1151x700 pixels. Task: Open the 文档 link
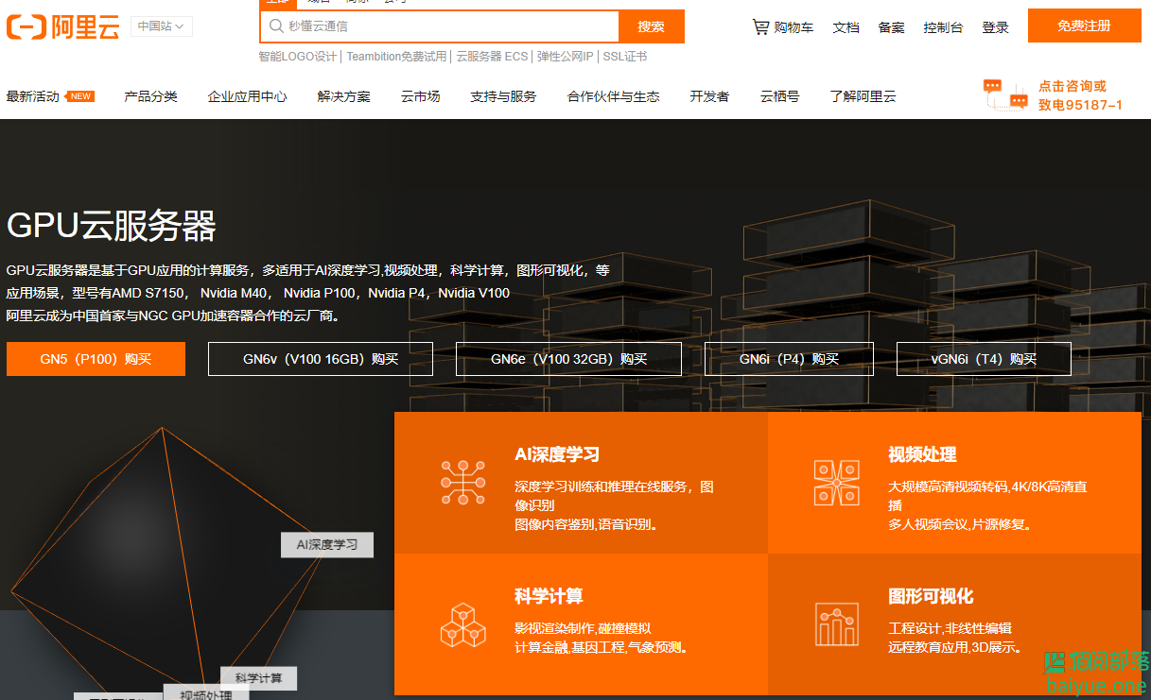pyautogui.click(x=846, y=27)
